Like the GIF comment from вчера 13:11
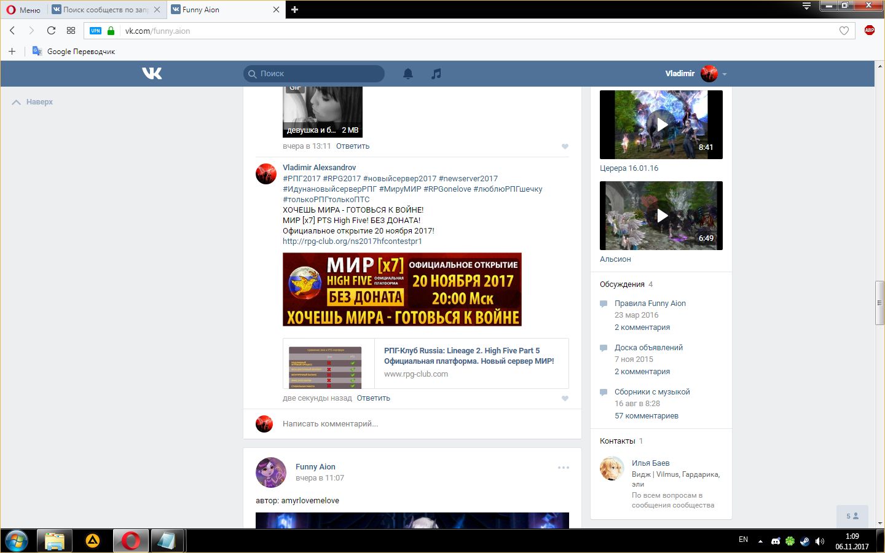The width and height of the screenshot is (885, 553). [x=565, y=146]
